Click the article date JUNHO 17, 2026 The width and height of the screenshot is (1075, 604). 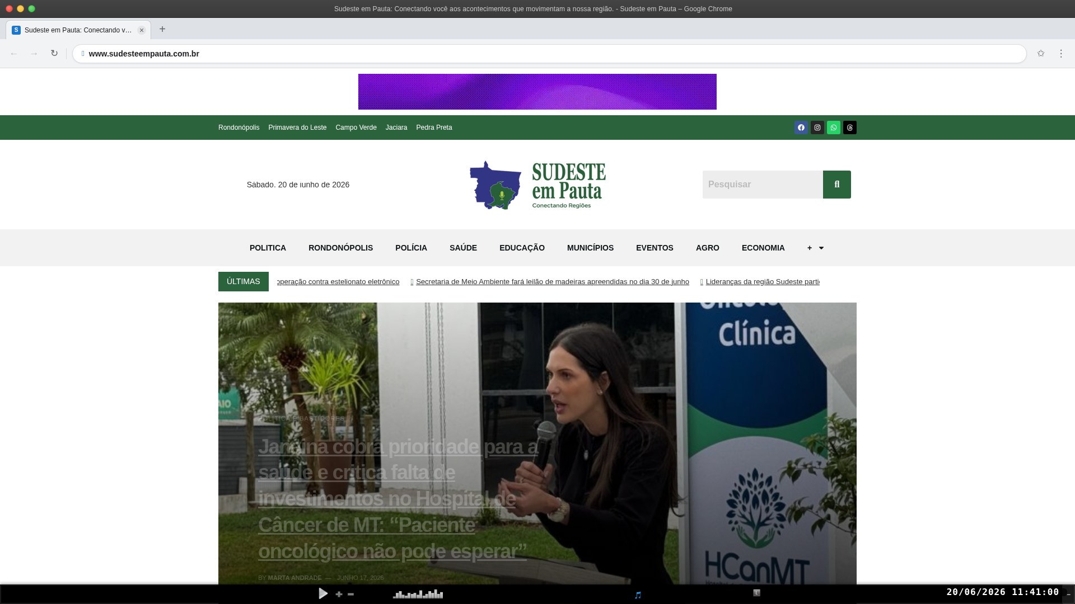click(360, 578)
